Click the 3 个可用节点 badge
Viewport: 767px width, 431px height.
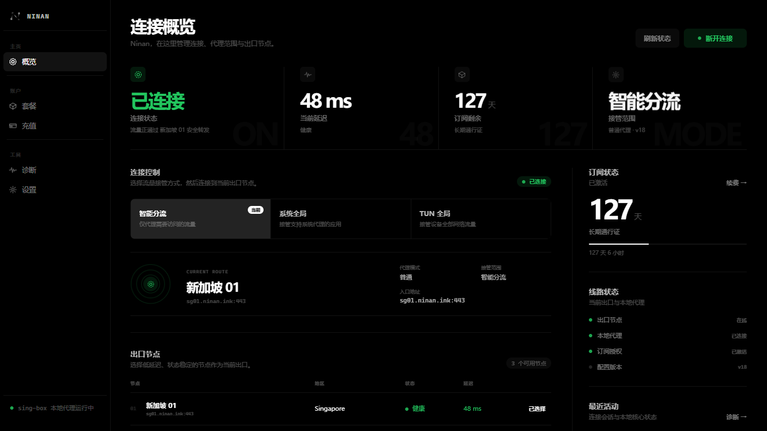[528, 363]
